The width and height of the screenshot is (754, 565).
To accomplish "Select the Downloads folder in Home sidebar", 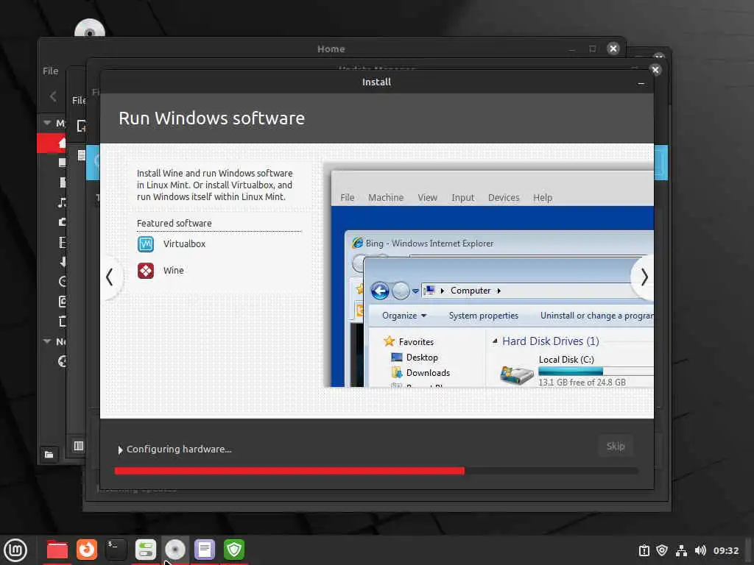I will click(62, 262).
